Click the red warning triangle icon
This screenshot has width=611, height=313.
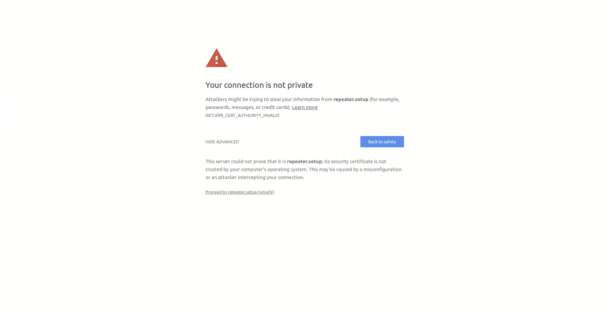216,58
